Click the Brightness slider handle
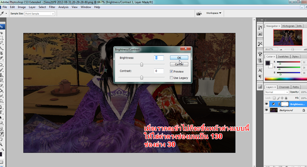This screenshot has width=307, height=167. 142,64
